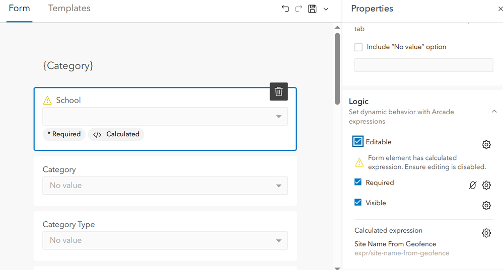Viewport: 503px width, 270px height.
Task: Switch to the Templates tab
Action: pos(69,9)
